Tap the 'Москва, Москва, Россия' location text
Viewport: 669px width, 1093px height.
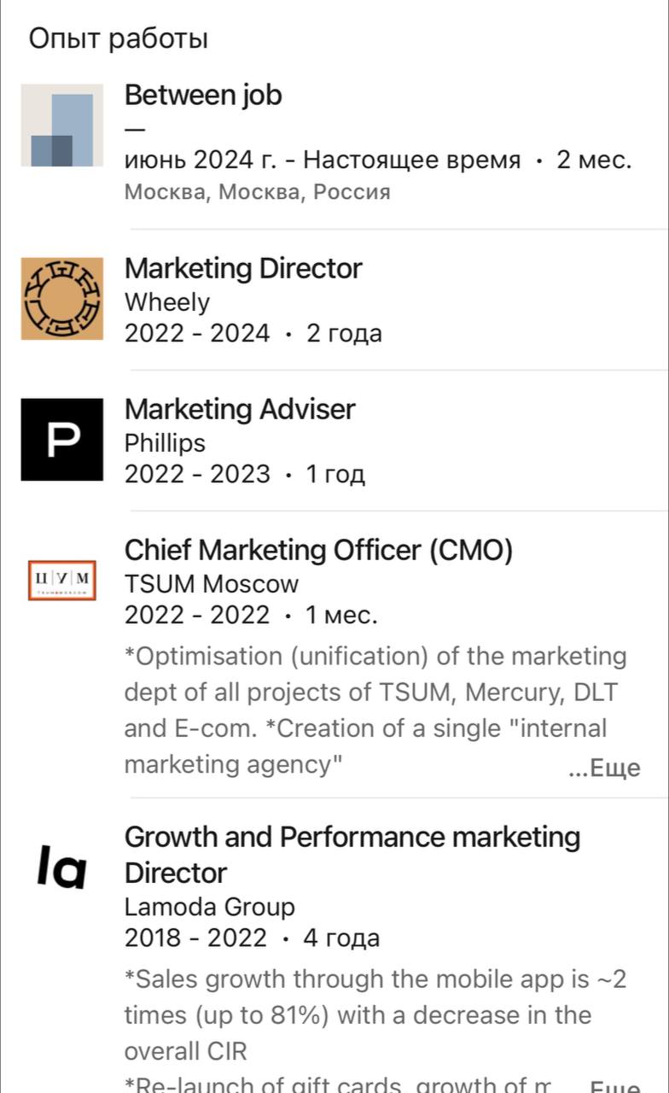(257, 191)
